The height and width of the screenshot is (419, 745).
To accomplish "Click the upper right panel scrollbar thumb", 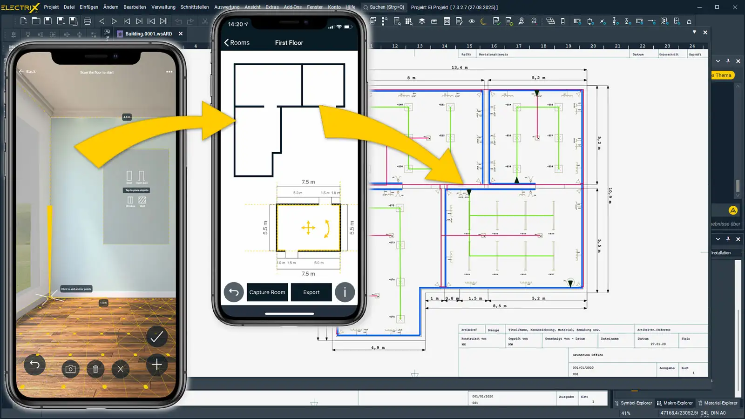I will [x=738, y=185].
